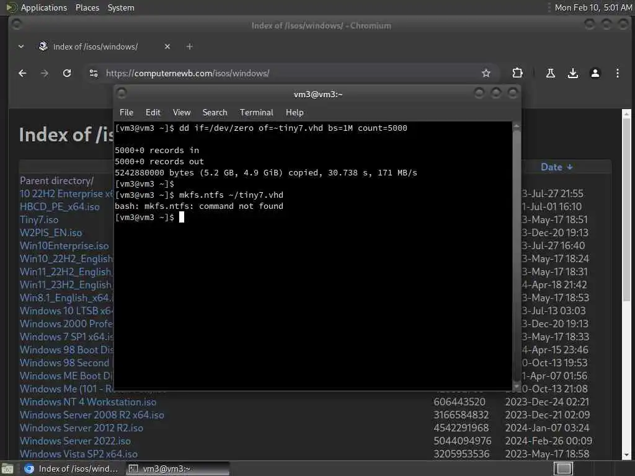Open the Tiny7.iso link
Viewport: 635px width, 476px height.
[x=39, y=220]
